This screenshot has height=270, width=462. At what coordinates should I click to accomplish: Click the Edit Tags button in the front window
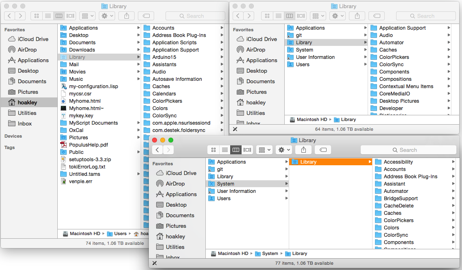[323, 150]
